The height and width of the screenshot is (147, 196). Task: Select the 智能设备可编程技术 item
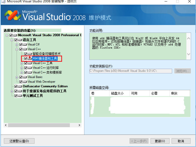tap(47, 54)
